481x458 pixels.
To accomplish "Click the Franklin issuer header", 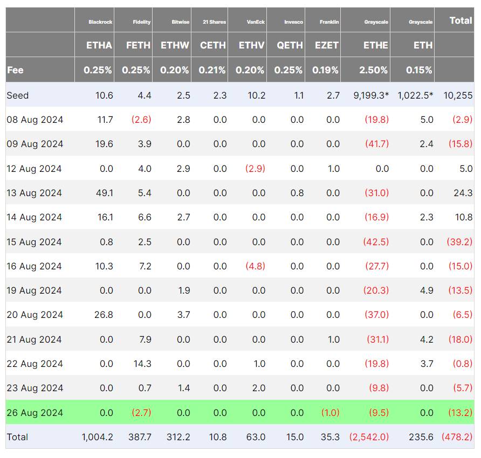I will (329, 22).
